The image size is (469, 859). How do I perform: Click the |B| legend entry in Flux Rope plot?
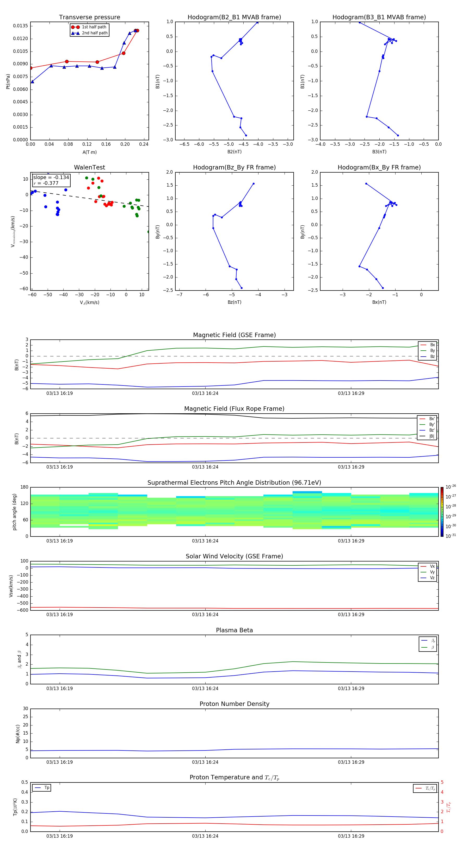(x=427, y=436)
